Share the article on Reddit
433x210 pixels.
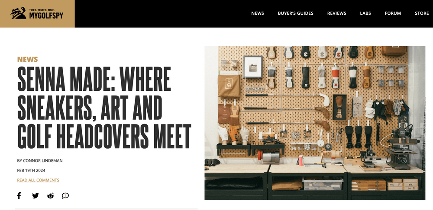tap(50, 196)
